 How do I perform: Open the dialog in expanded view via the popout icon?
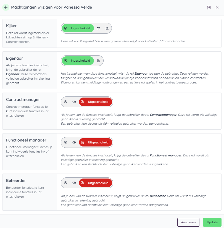[209, 7]
